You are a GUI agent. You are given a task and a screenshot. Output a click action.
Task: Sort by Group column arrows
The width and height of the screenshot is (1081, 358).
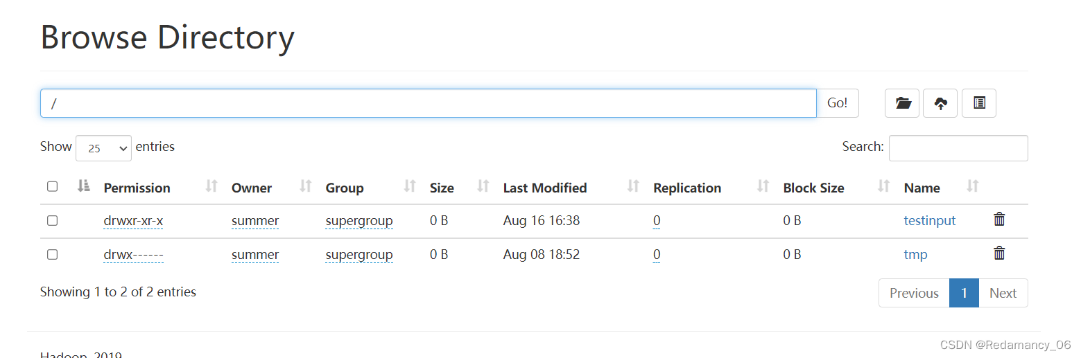pyautogui.click(x=410, y=186)
